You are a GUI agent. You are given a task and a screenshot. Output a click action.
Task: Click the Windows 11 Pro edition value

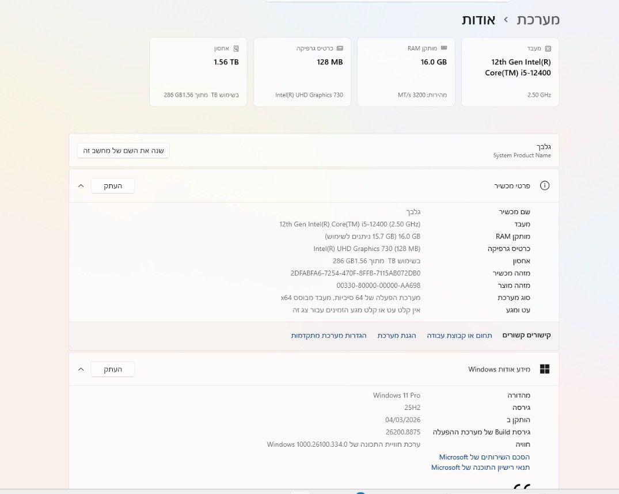397,396
